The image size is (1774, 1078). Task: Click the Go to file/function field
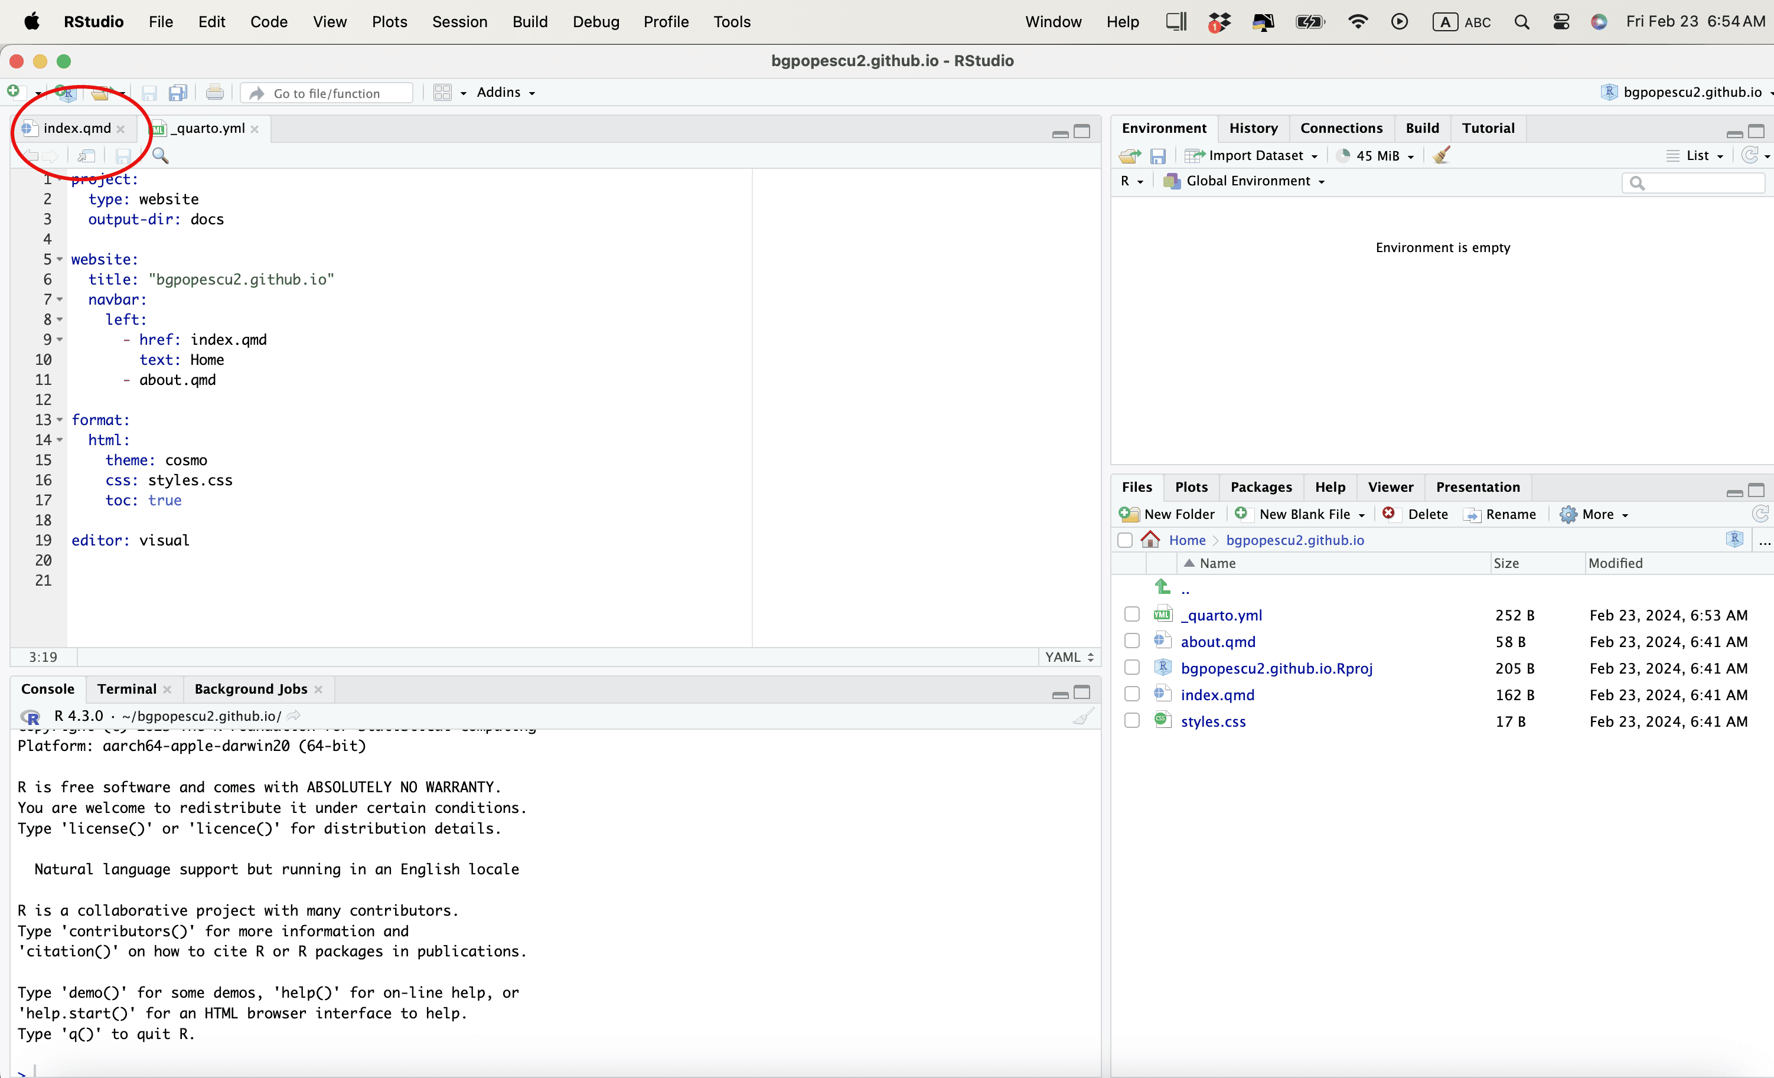coord(328,93)
